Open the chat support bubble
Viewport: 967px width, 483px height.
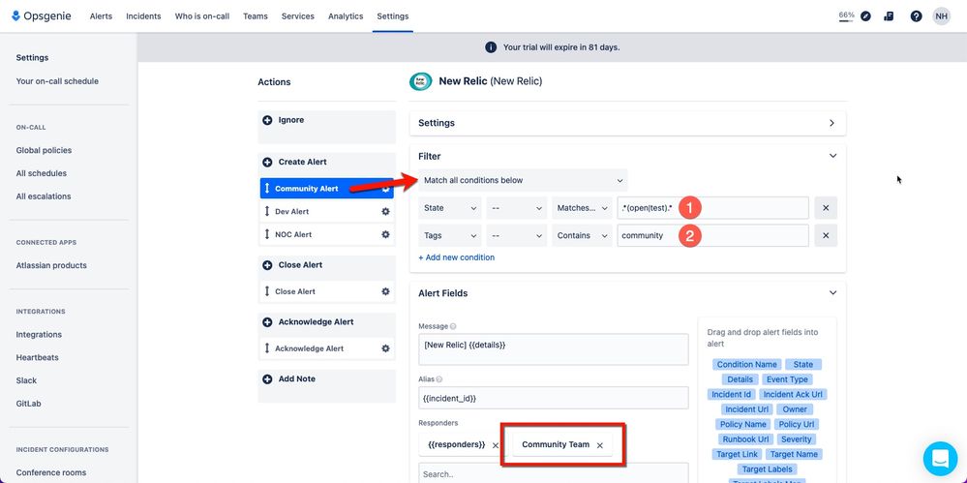coord(940,459)
